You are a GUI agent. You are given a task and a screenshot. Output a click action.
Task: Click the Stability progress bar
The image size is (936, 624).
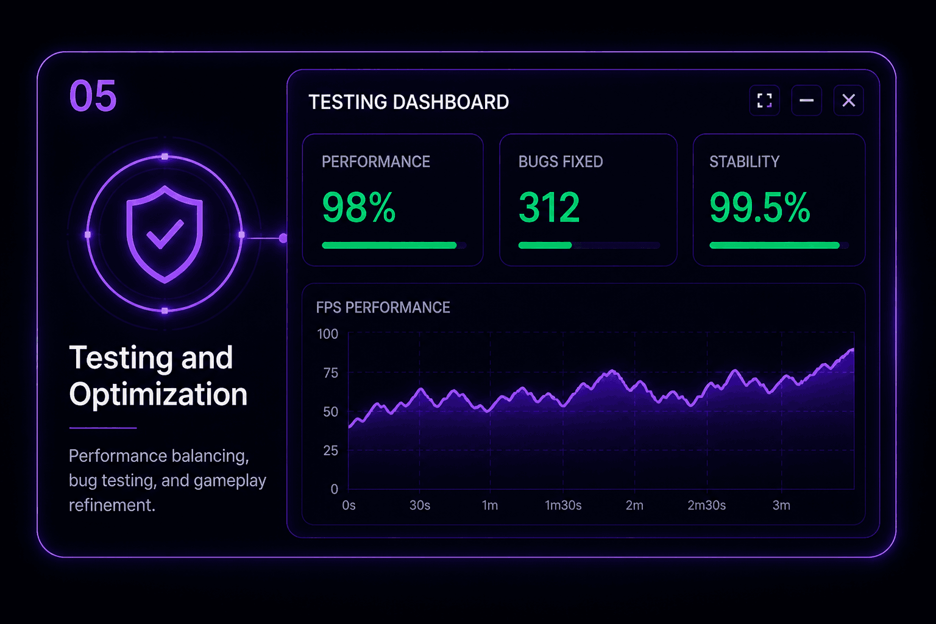click(x=779, y=246)
